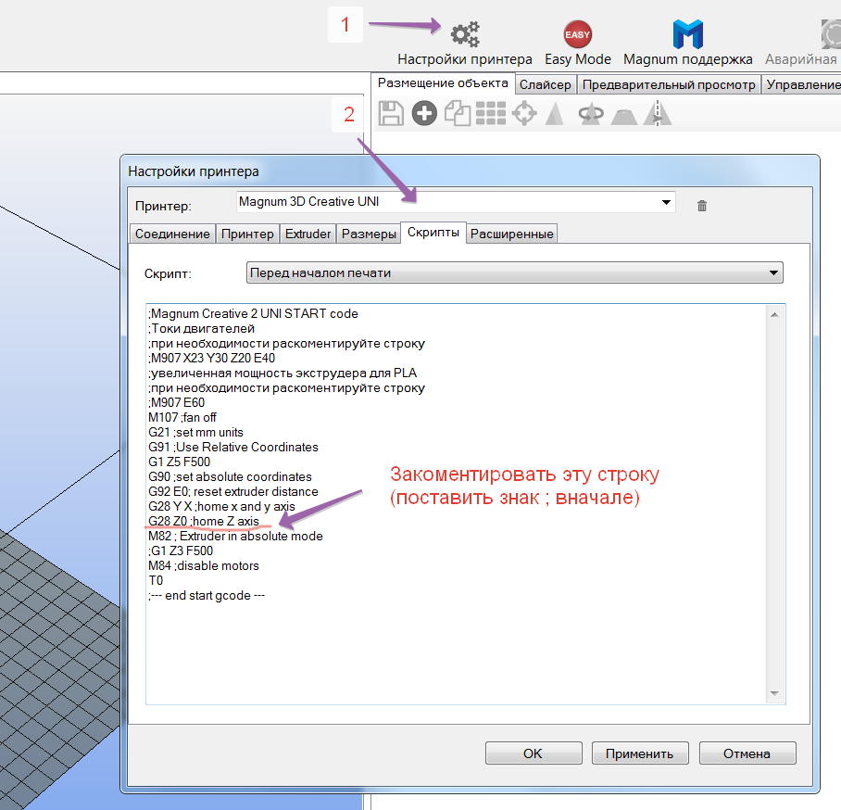Add object with plus icon
Screen dimensions: 841x810
[424, 113]
